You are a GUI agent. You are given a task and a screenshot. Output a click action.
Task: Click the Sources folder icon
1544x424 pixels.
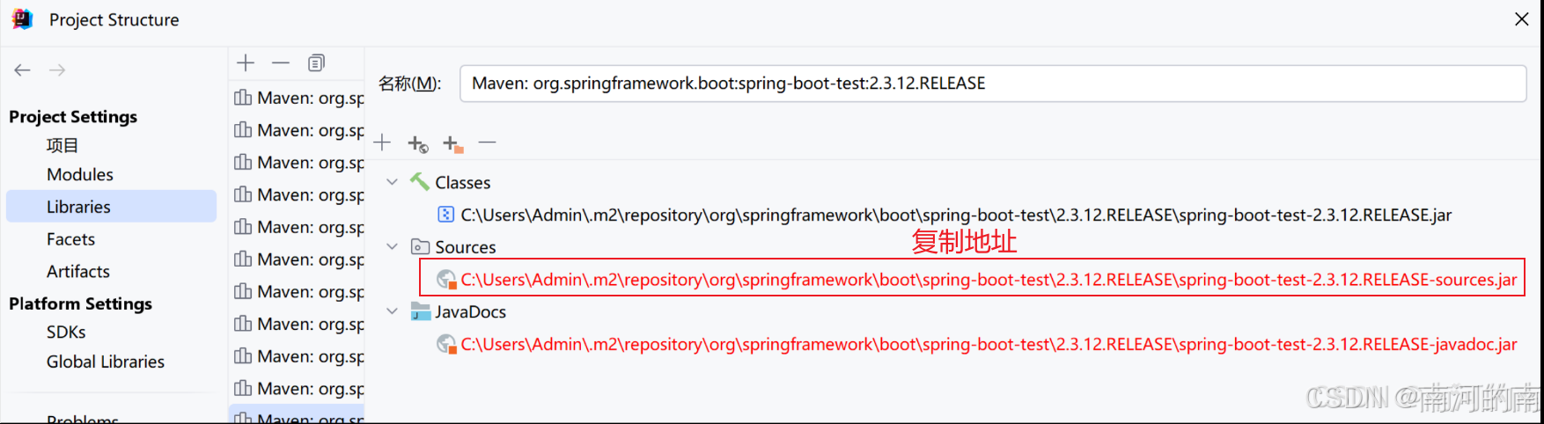tap(421, 247)
